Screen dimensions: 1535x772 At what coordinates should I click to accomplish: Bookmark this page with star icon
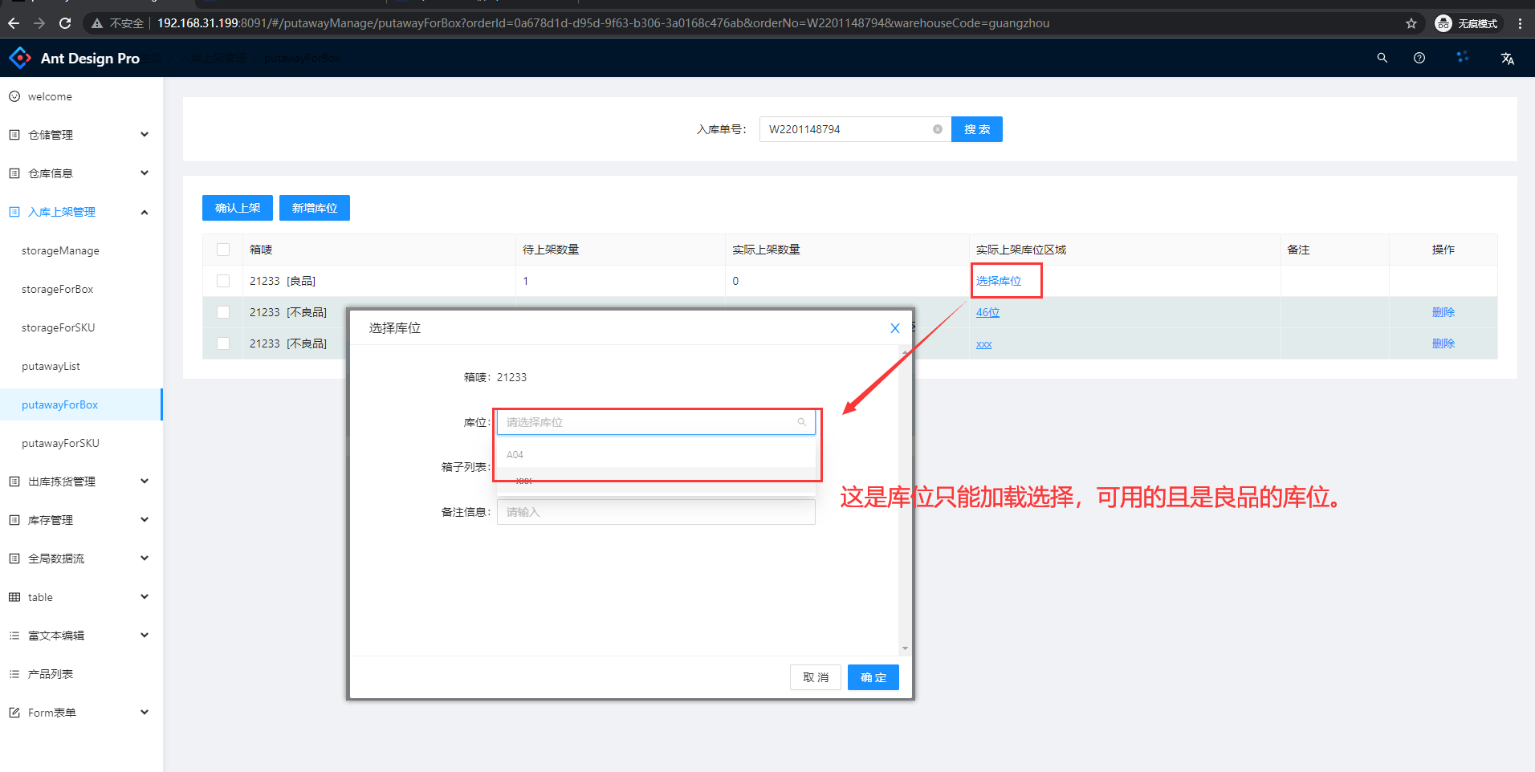coord(1411,23)
